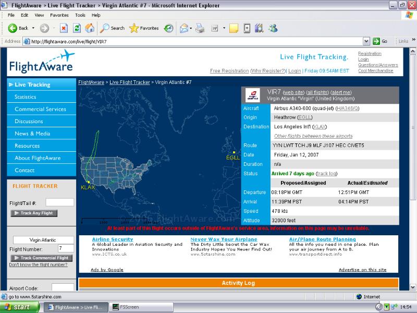This screenshot has width=417, height=313.
Task: Open the History toolbar icon
Action: pyautogui.click(x=168, y=28)
